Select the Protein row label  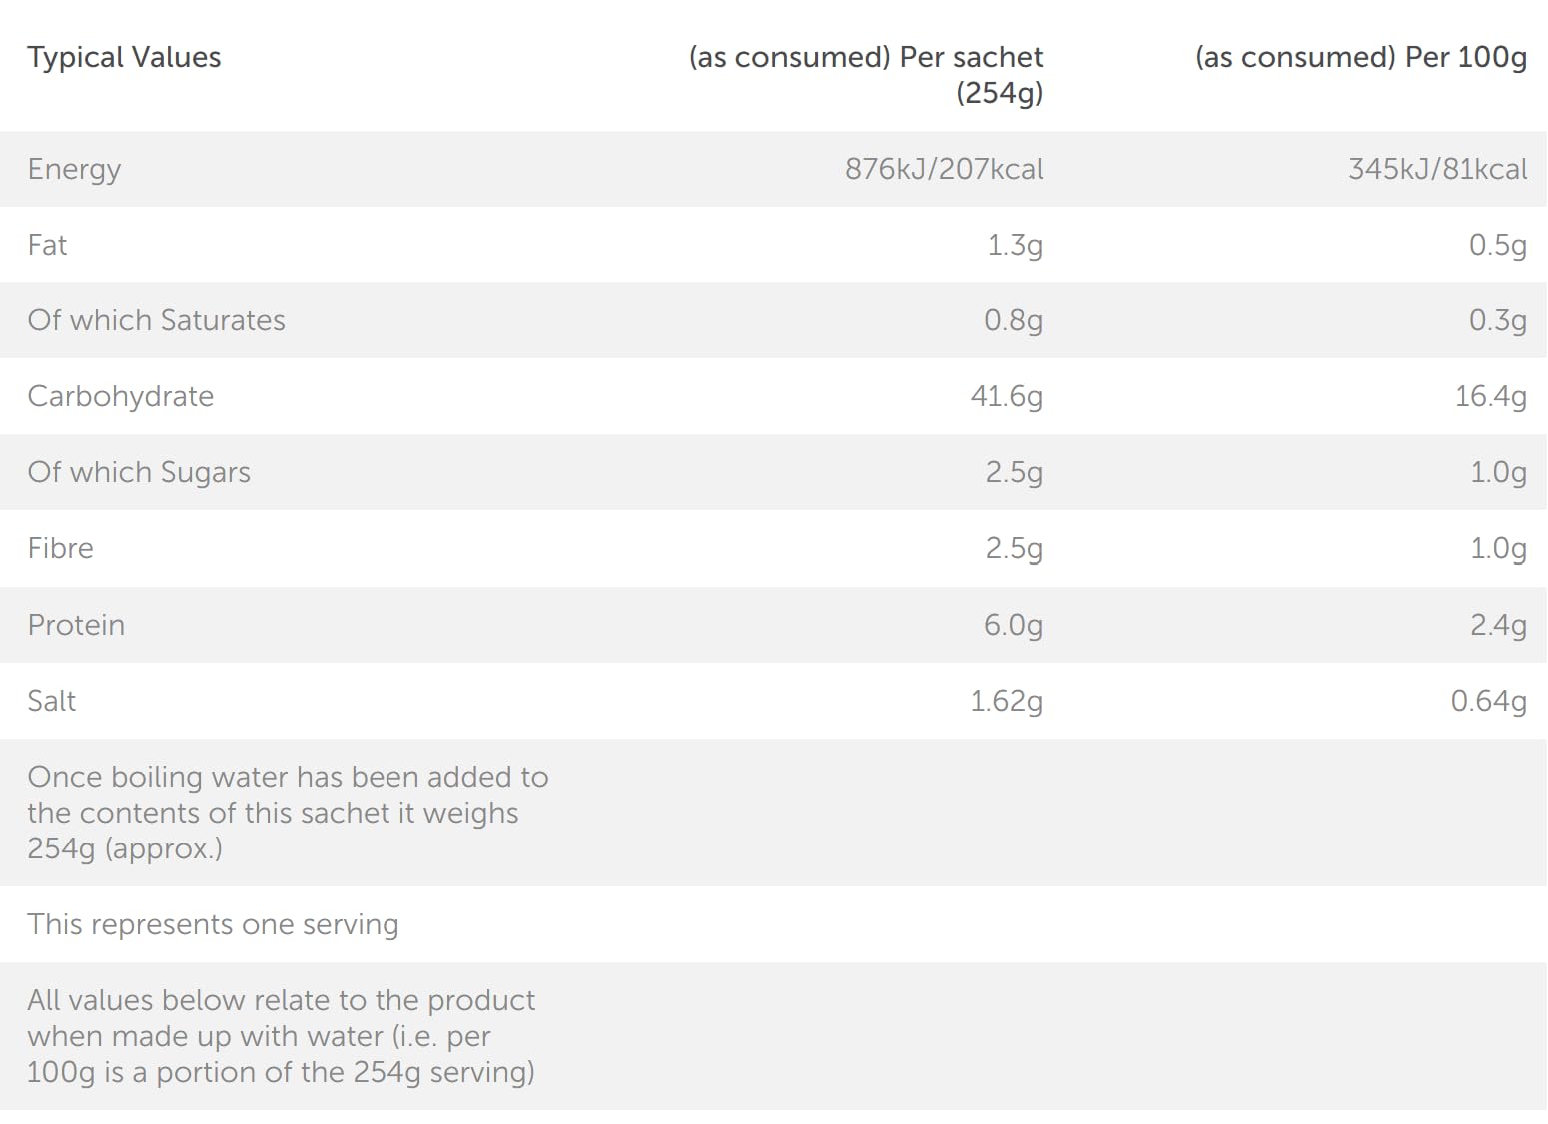(x=76, y=625)
